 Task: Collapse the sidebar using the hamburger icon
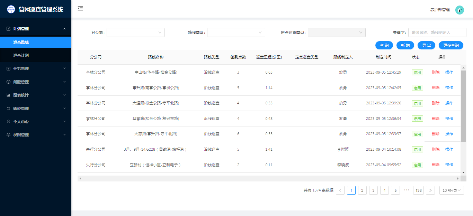80,9
